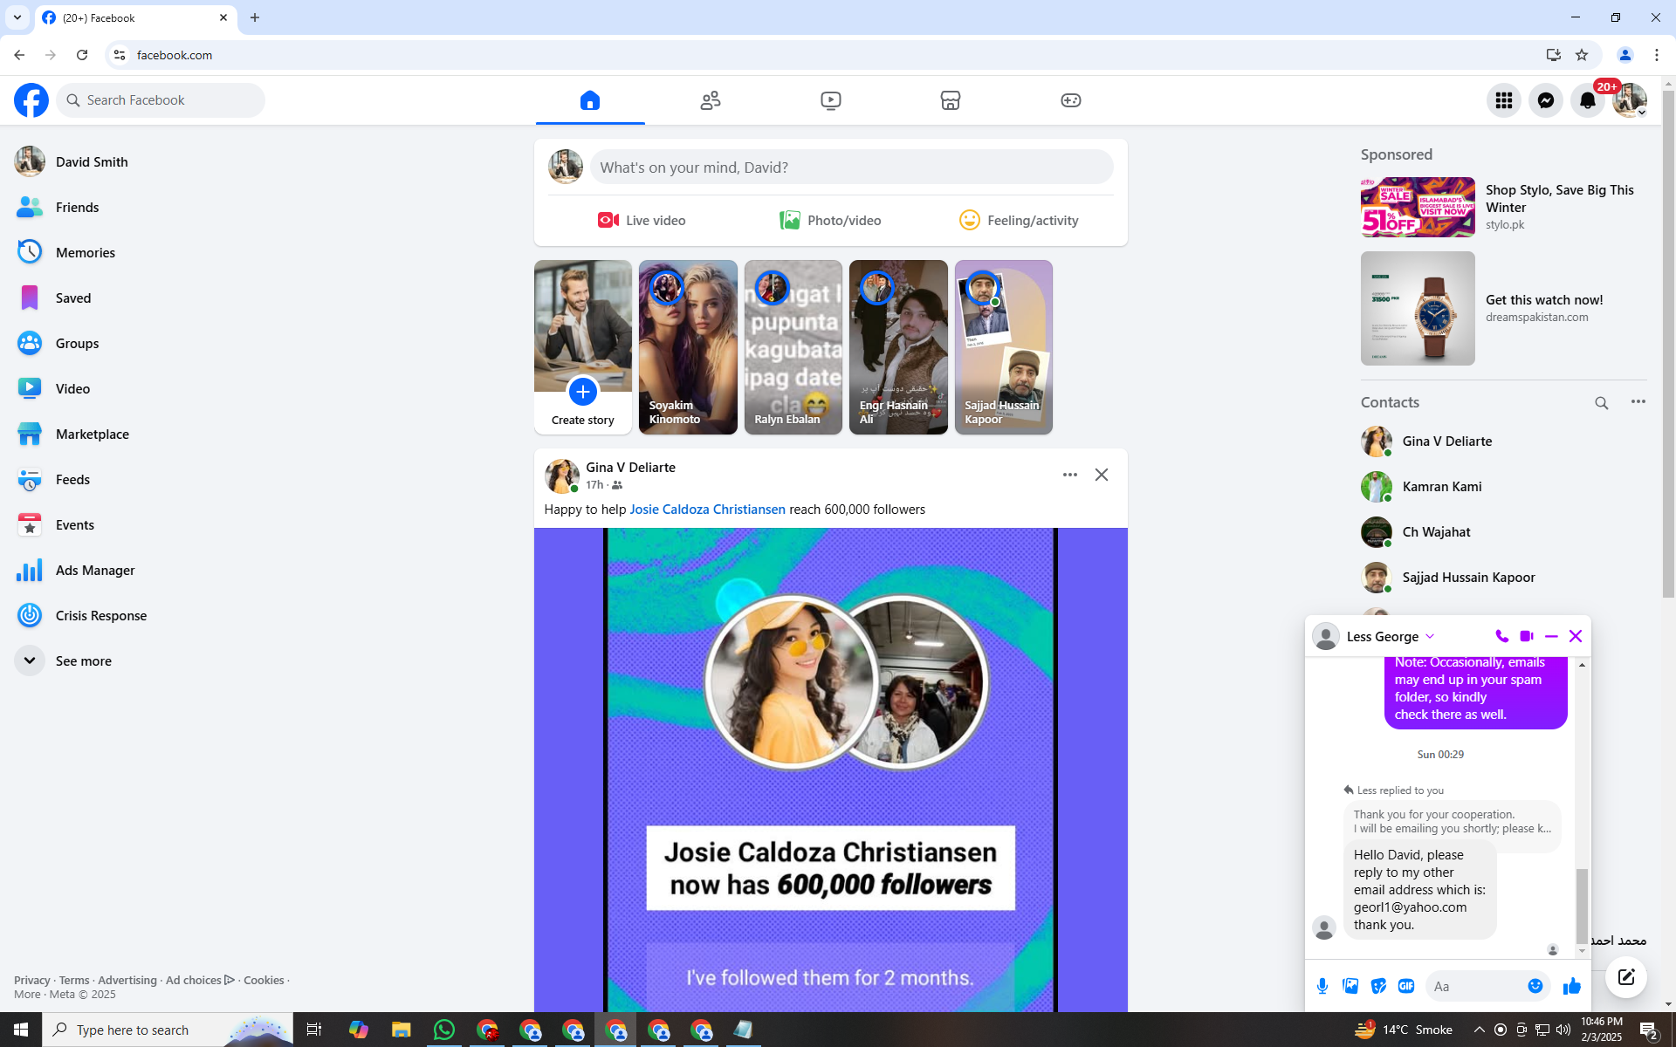Screen dimensions: 1676x1047
Task: Open Less George chat settings dropdown
Action: (x=1430, y=636)
